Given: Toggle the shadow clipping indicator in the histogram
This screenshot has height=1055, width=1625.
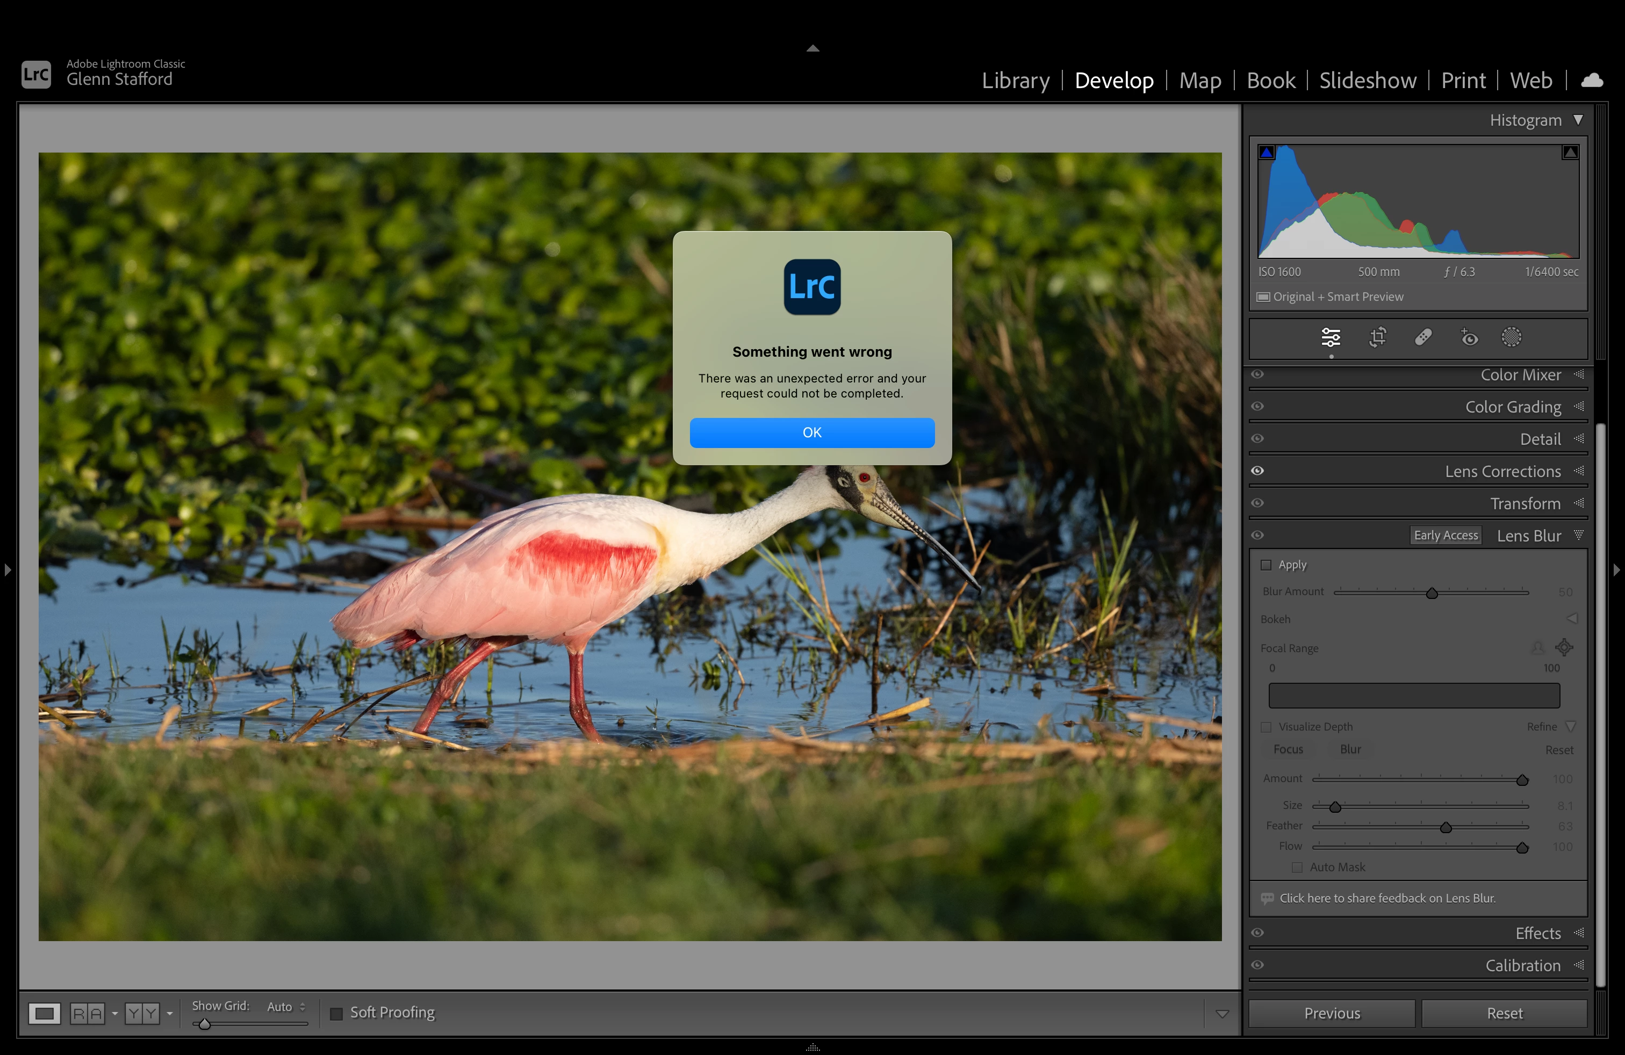Looking at the screenshot, I should [1267, 152].
